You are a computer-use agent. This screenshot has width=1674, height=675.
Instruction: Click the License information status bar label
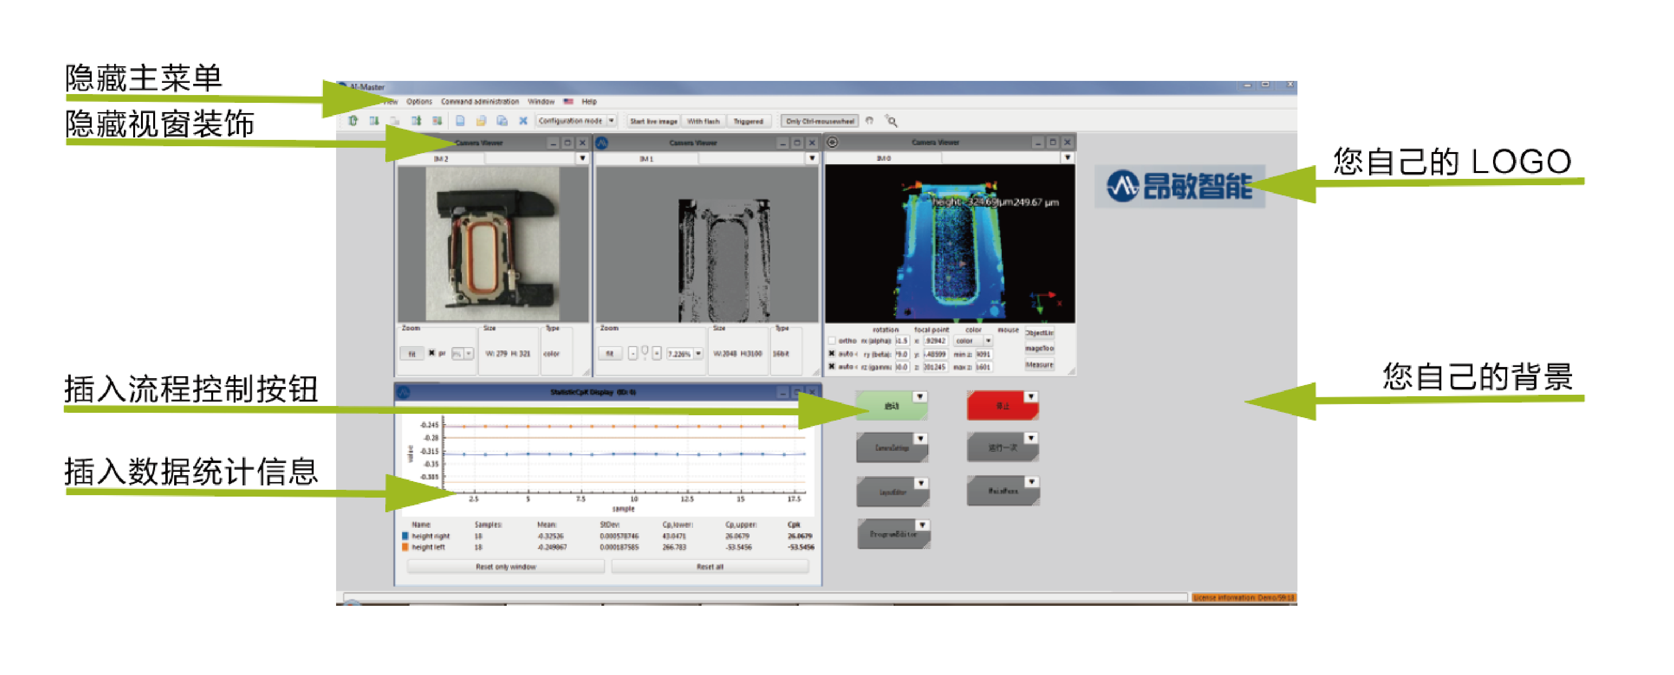1243,598
